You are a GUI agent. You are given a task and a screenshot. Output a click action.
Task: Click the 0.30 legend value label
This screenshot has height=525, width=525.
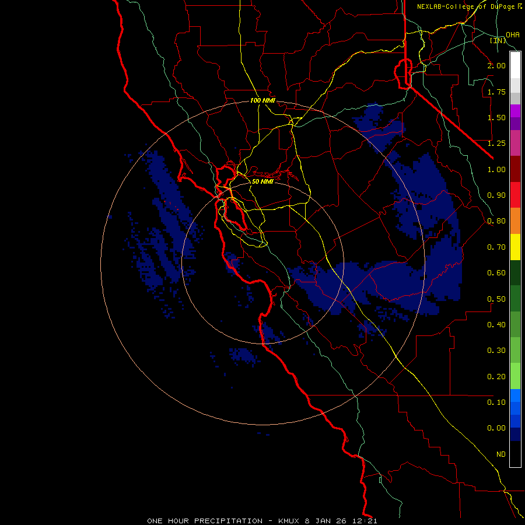pos(496,351)
